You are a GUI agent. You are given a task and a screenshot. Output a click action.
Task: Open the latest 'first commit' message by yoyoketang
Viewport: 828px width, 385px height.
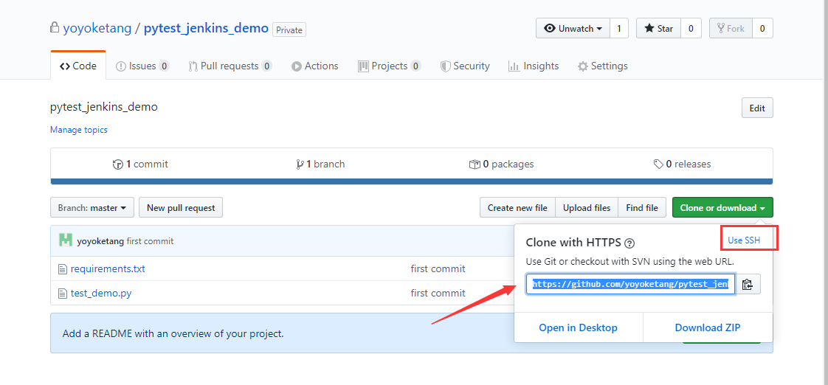(150, 241)
